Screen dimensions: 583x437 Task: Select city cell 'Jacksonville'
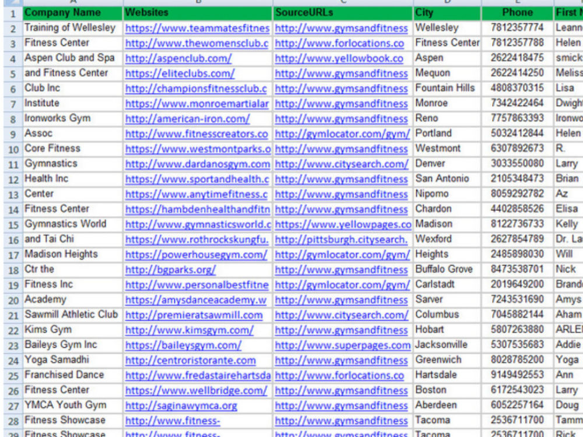(x=447, y=345)
